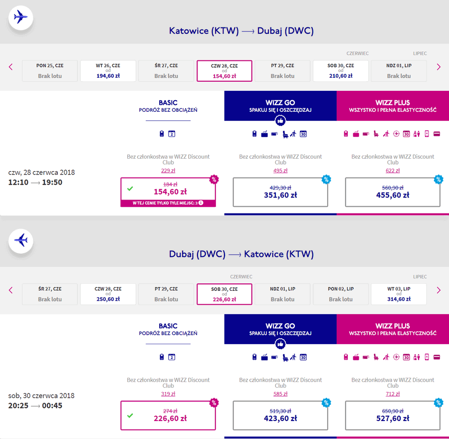Screen dimensions: 449x439
Task: Choose outbound date WT 26, CZE 194,60 zł
Action: [108, 71]
